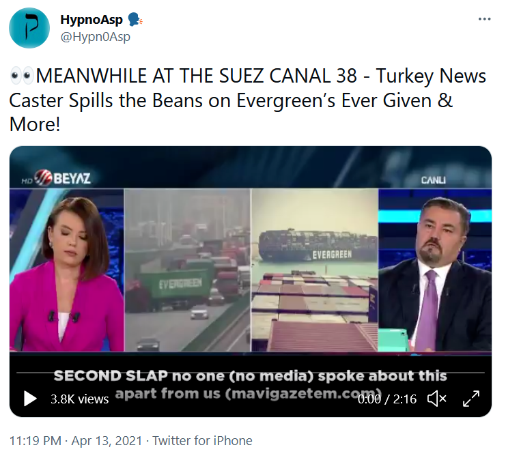
Task: Click the eyes emoji in the tweet text
Action: click(22, 76)
